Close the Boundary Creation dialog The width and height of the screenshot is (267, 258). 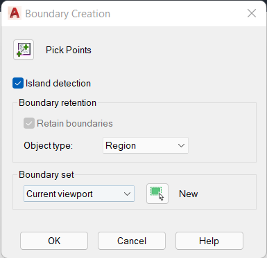click(x=252, y=13)
